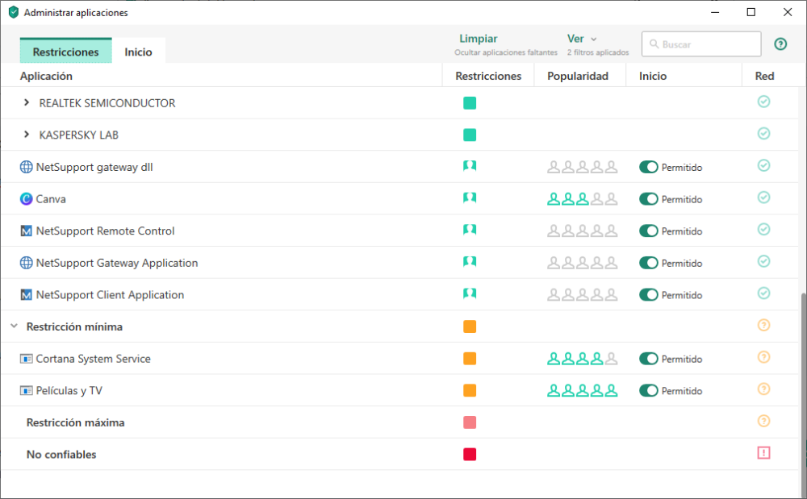Toggle startup permission for Canva
807x499 pixels.
pos(649,199)
